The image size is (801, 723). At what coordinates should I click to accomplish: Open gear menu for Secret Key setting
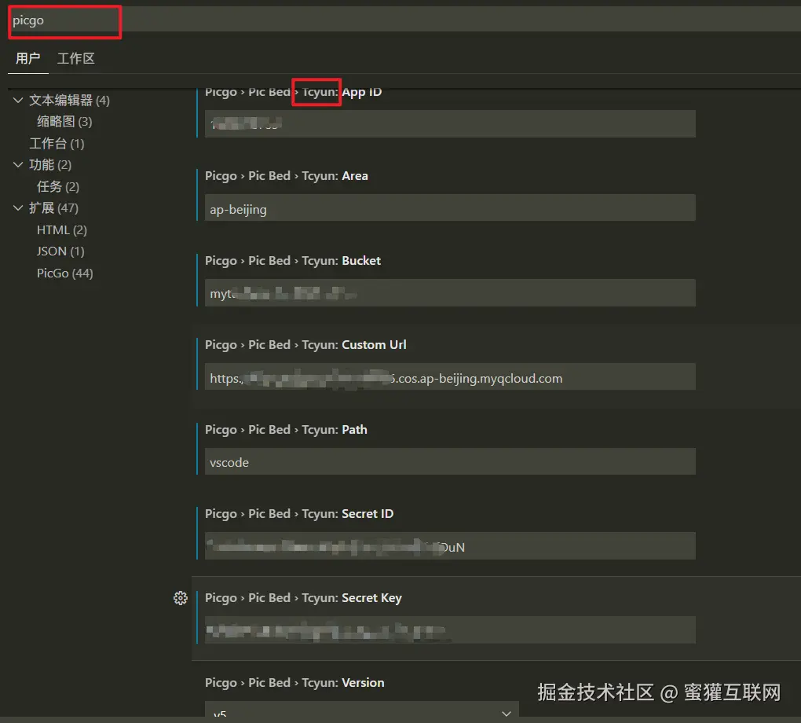coord(181,598)
